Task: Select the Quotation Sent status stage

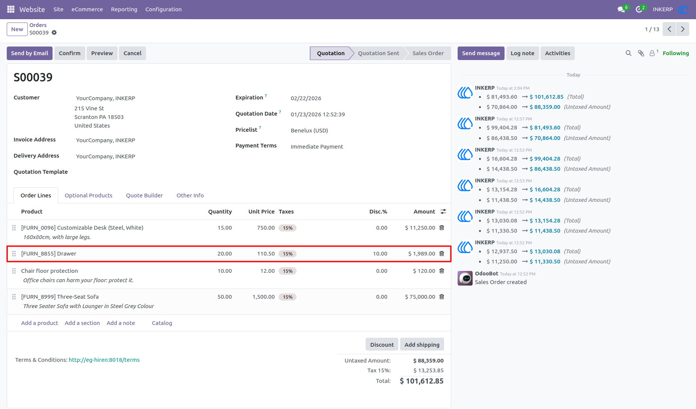Action: tap(378, 53)
